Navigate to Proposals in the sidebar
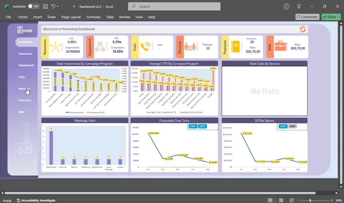The image size is (344, 203). [x=25, y=100]
